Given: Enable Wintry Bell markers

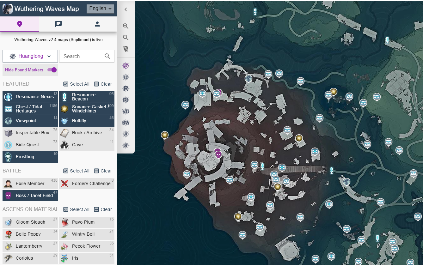Looking at the screenshot, I should click(87, 234).
